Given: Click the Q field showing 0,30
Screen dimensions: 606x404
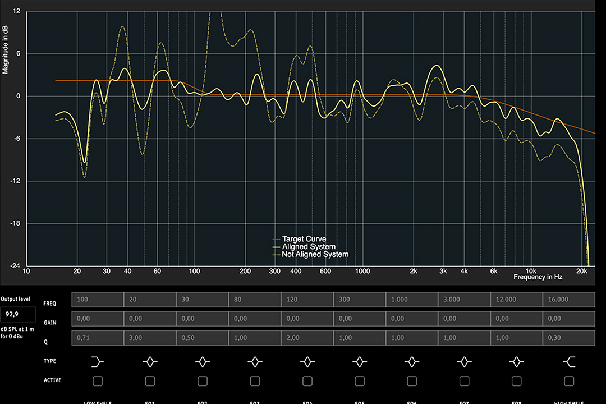Looking at the screenshot, I should pos(569,338).
